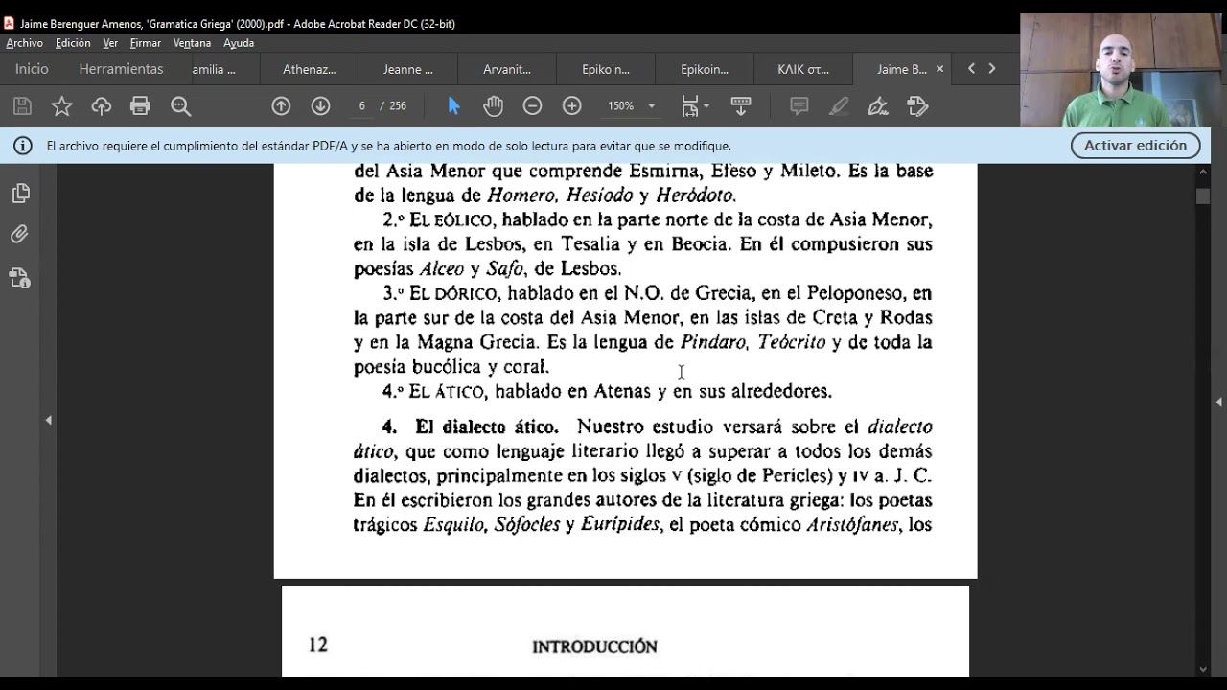The width and height of the screenshot is (1227, 690).
Task: Add a comment note
Action: pos(799,106)
